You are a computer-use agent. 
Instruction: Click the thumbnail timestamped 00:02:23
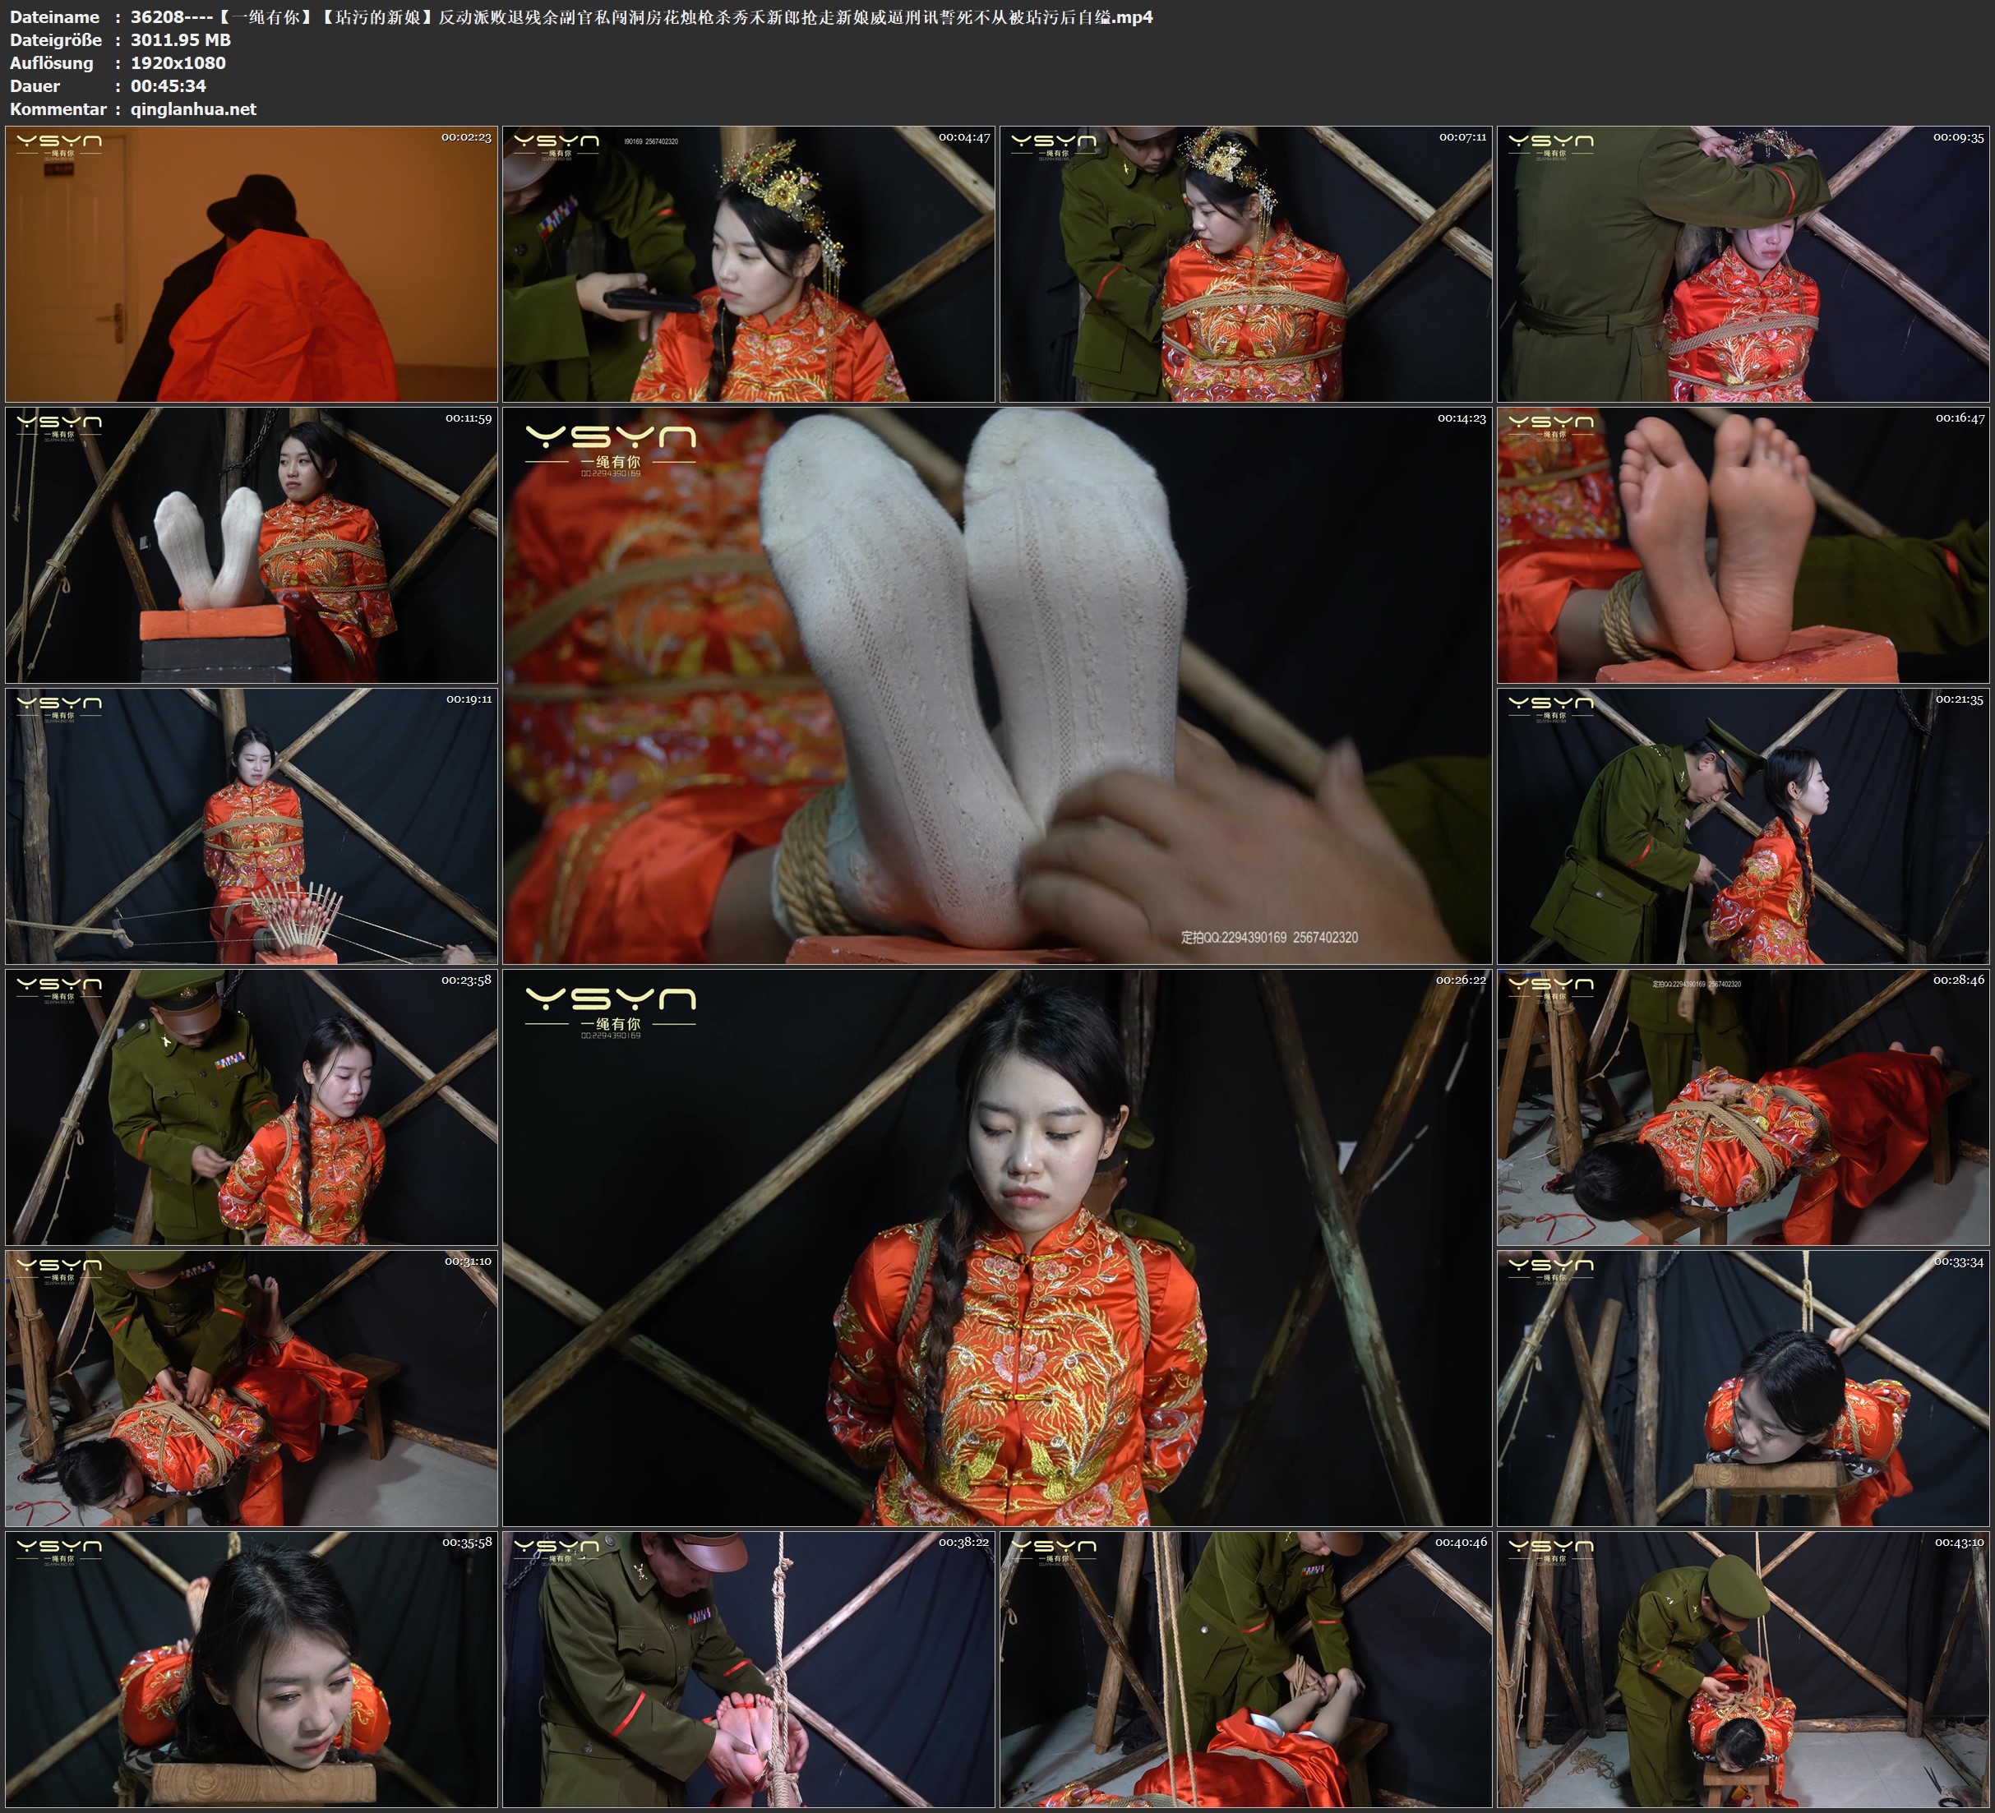coord(252,263)
